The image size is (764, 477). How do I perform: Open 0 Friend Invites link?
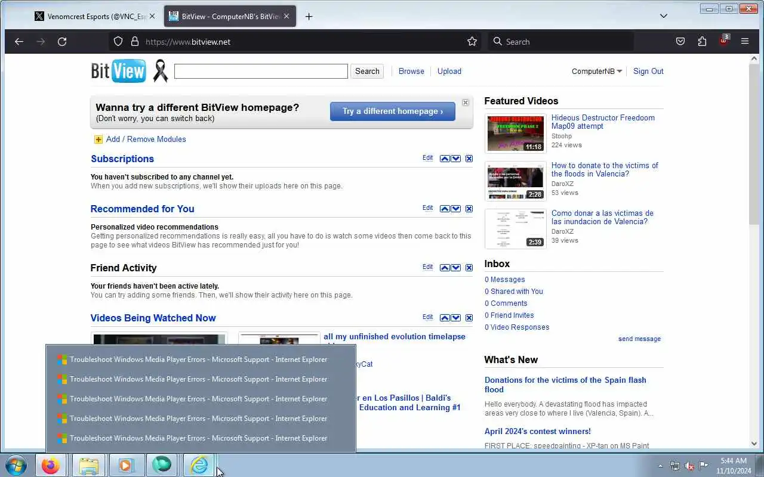509,315
